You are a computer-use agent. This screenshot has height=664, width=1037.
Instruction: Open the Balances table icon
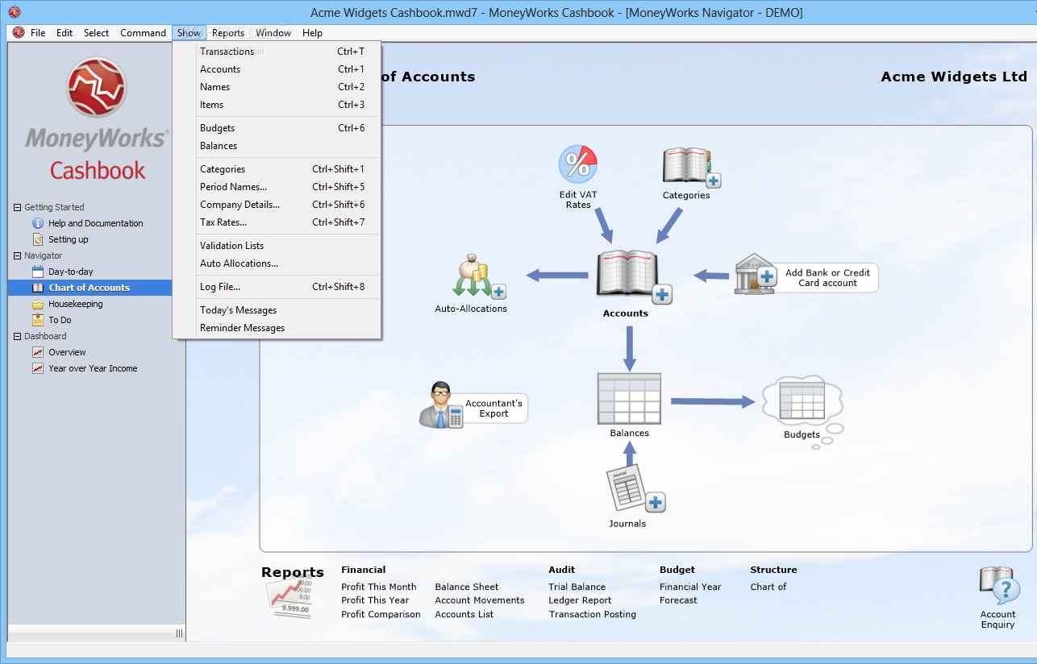point(629,398)
